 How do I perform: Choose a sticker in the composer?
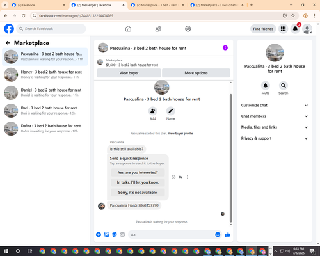115,235
